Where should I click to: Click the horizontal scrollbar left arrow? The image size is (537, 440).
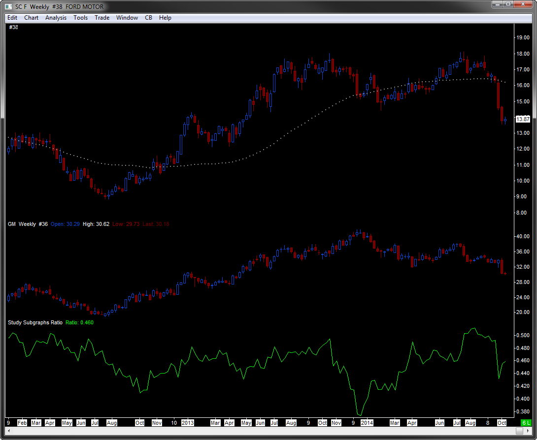8,431
